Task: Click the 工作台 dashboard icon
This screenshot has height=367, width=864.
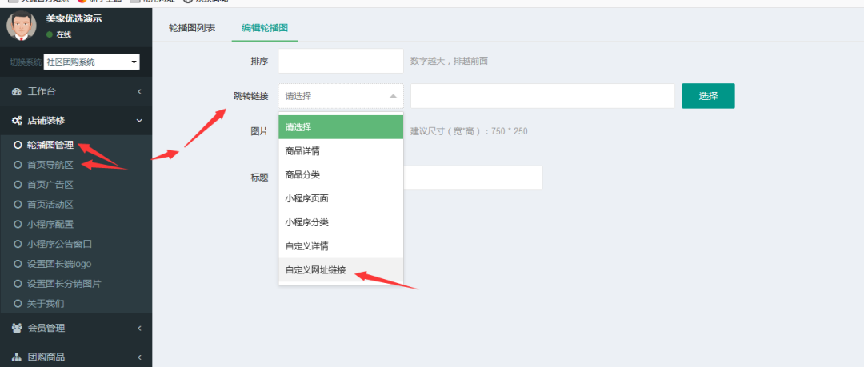Action: pos(17,92)
